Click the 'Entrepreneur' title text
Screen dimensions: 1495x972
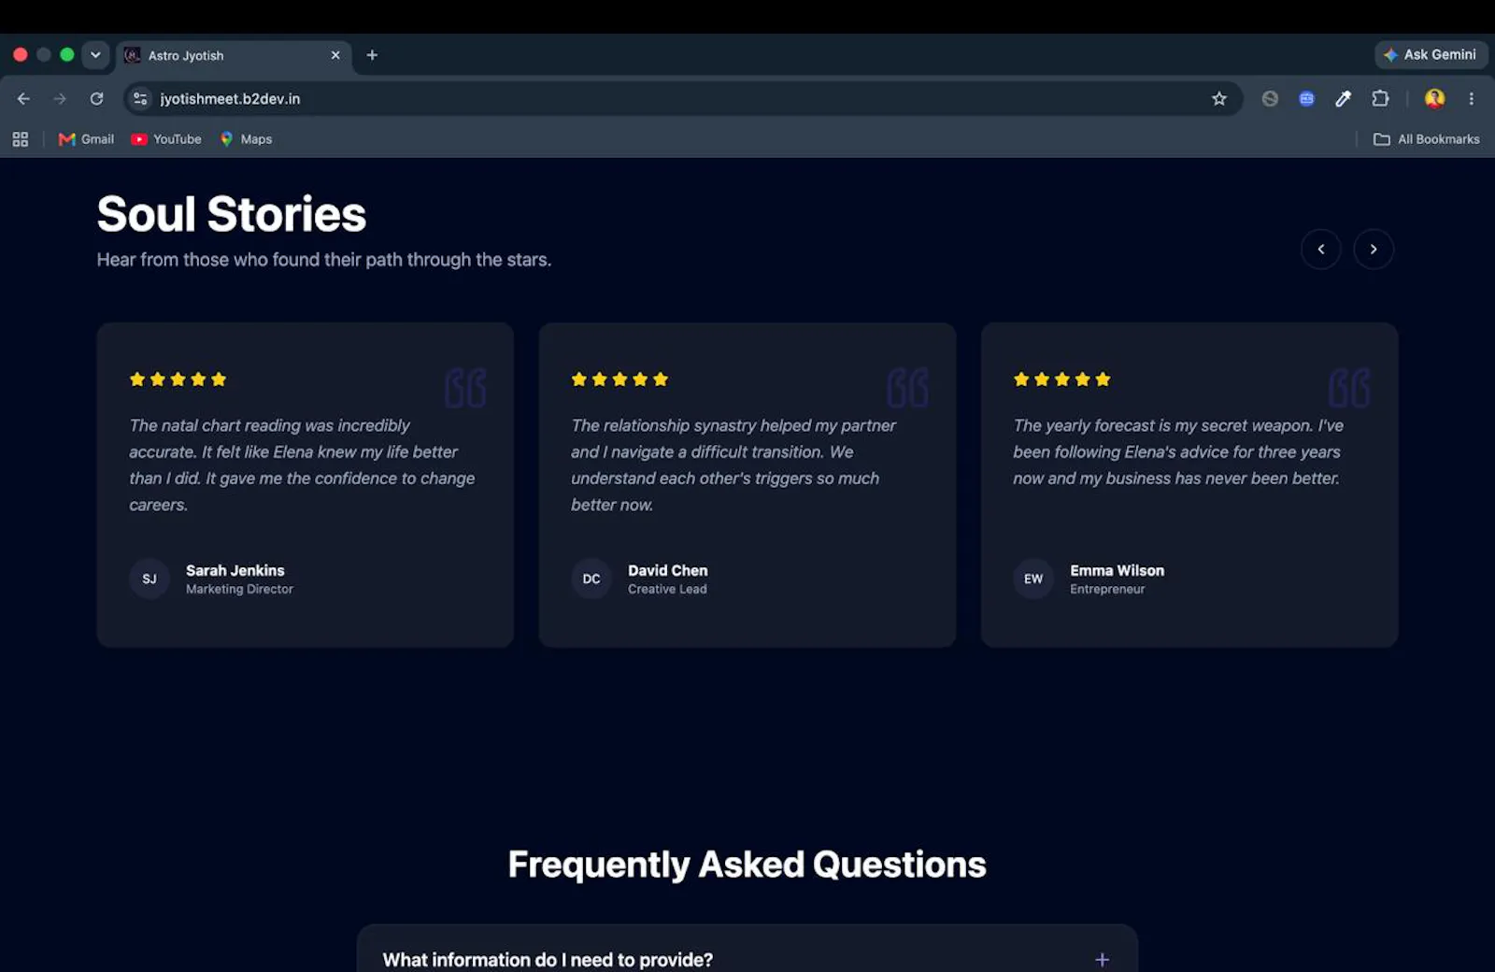point(1107,589)
